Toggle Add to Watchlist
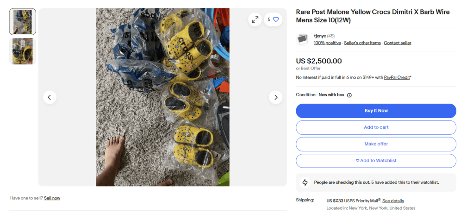Screen dimensions: 473x213 pos(376,161)
